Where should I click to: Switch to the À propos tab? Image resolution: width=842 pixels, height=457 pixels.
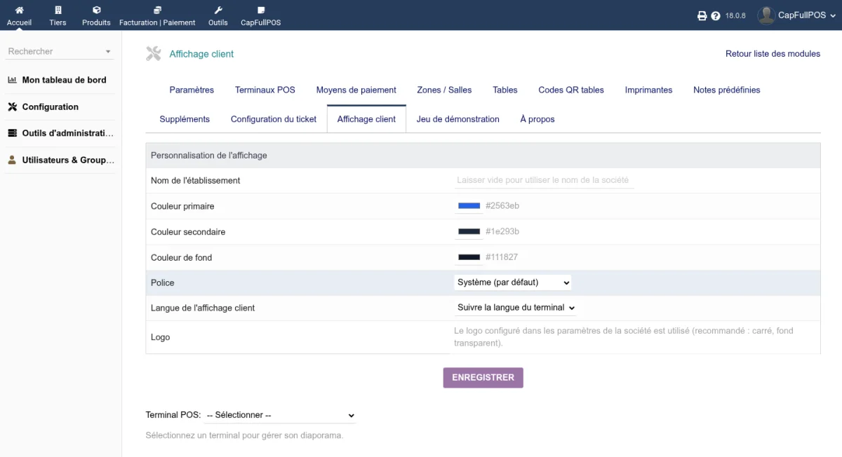click(x=537, y=119)
